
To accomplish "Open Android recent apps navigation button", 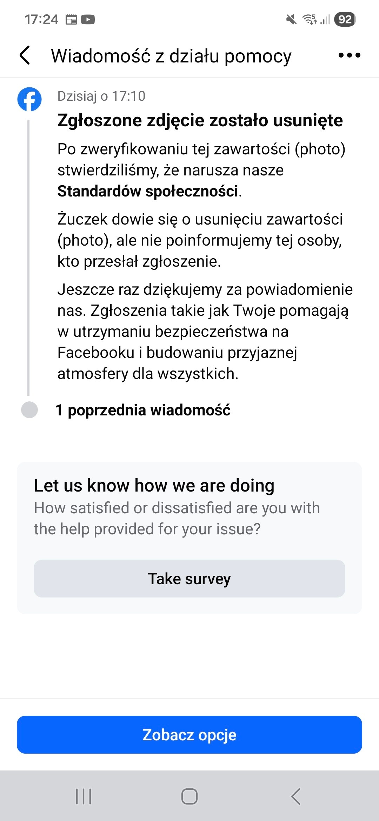I will pos(84,796).
